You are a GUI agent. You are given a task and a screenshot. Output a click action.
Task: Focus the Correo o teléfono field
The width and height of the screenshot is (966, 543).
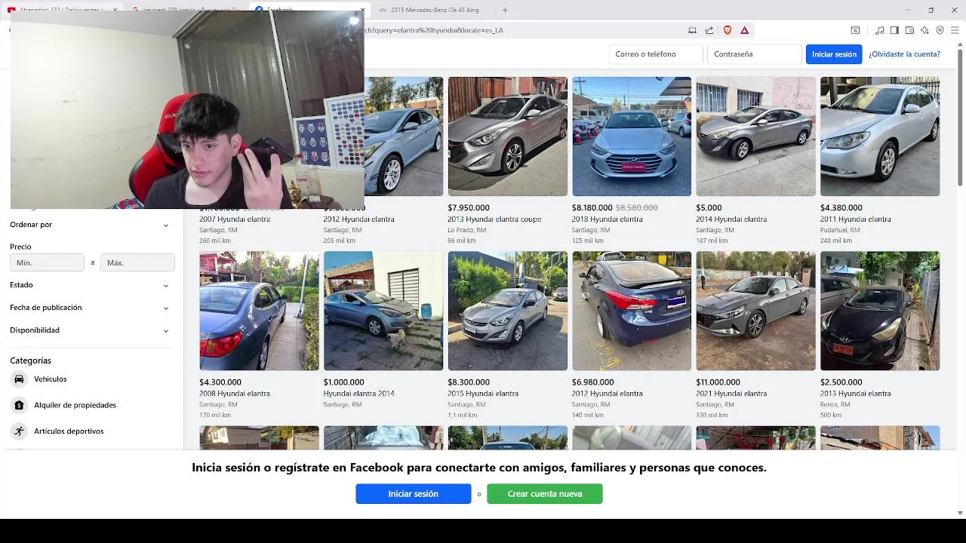tap(655, 54)
